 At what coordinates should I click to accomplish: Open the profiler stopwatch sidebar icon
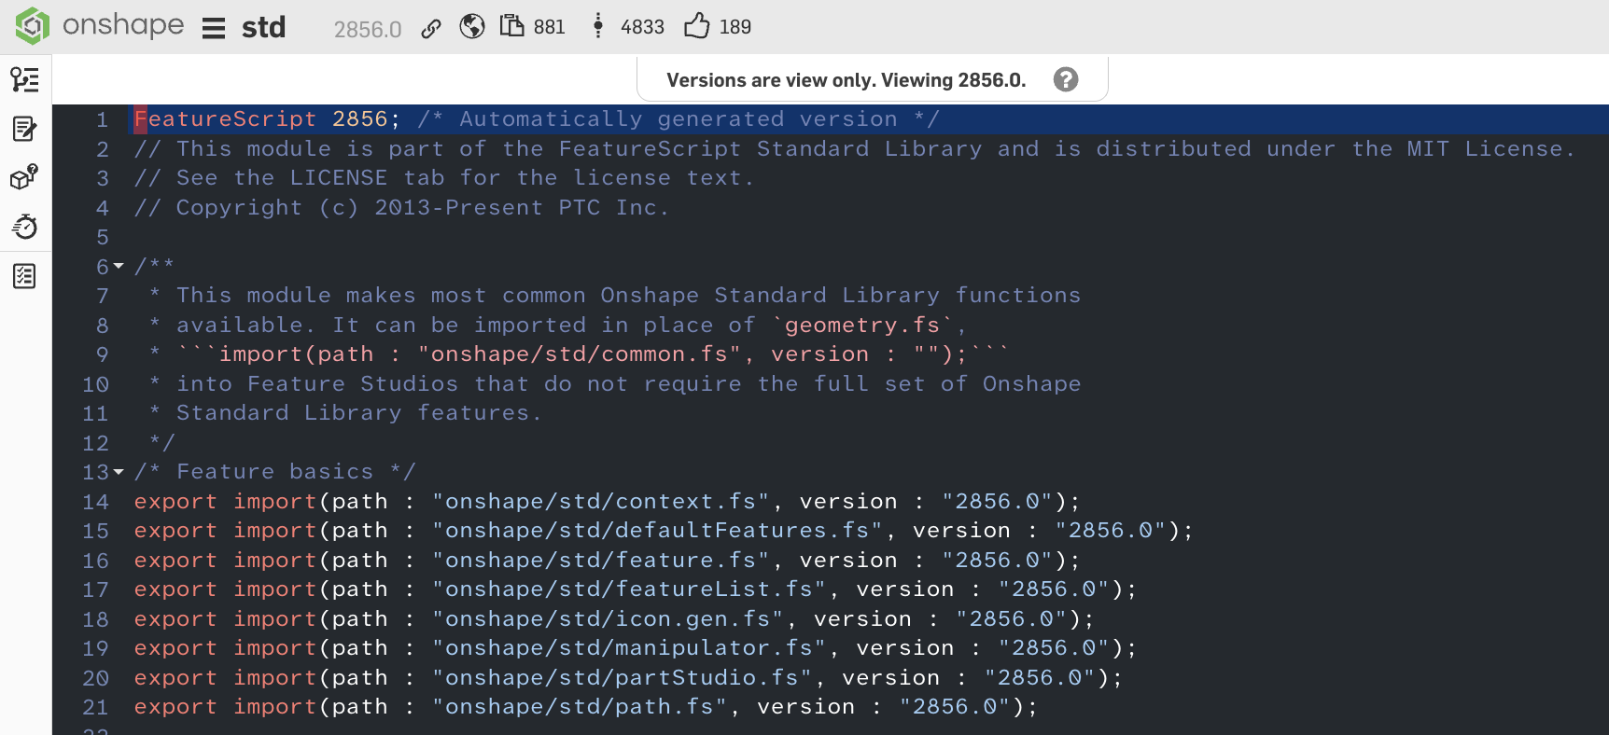[x=25, y=227]
